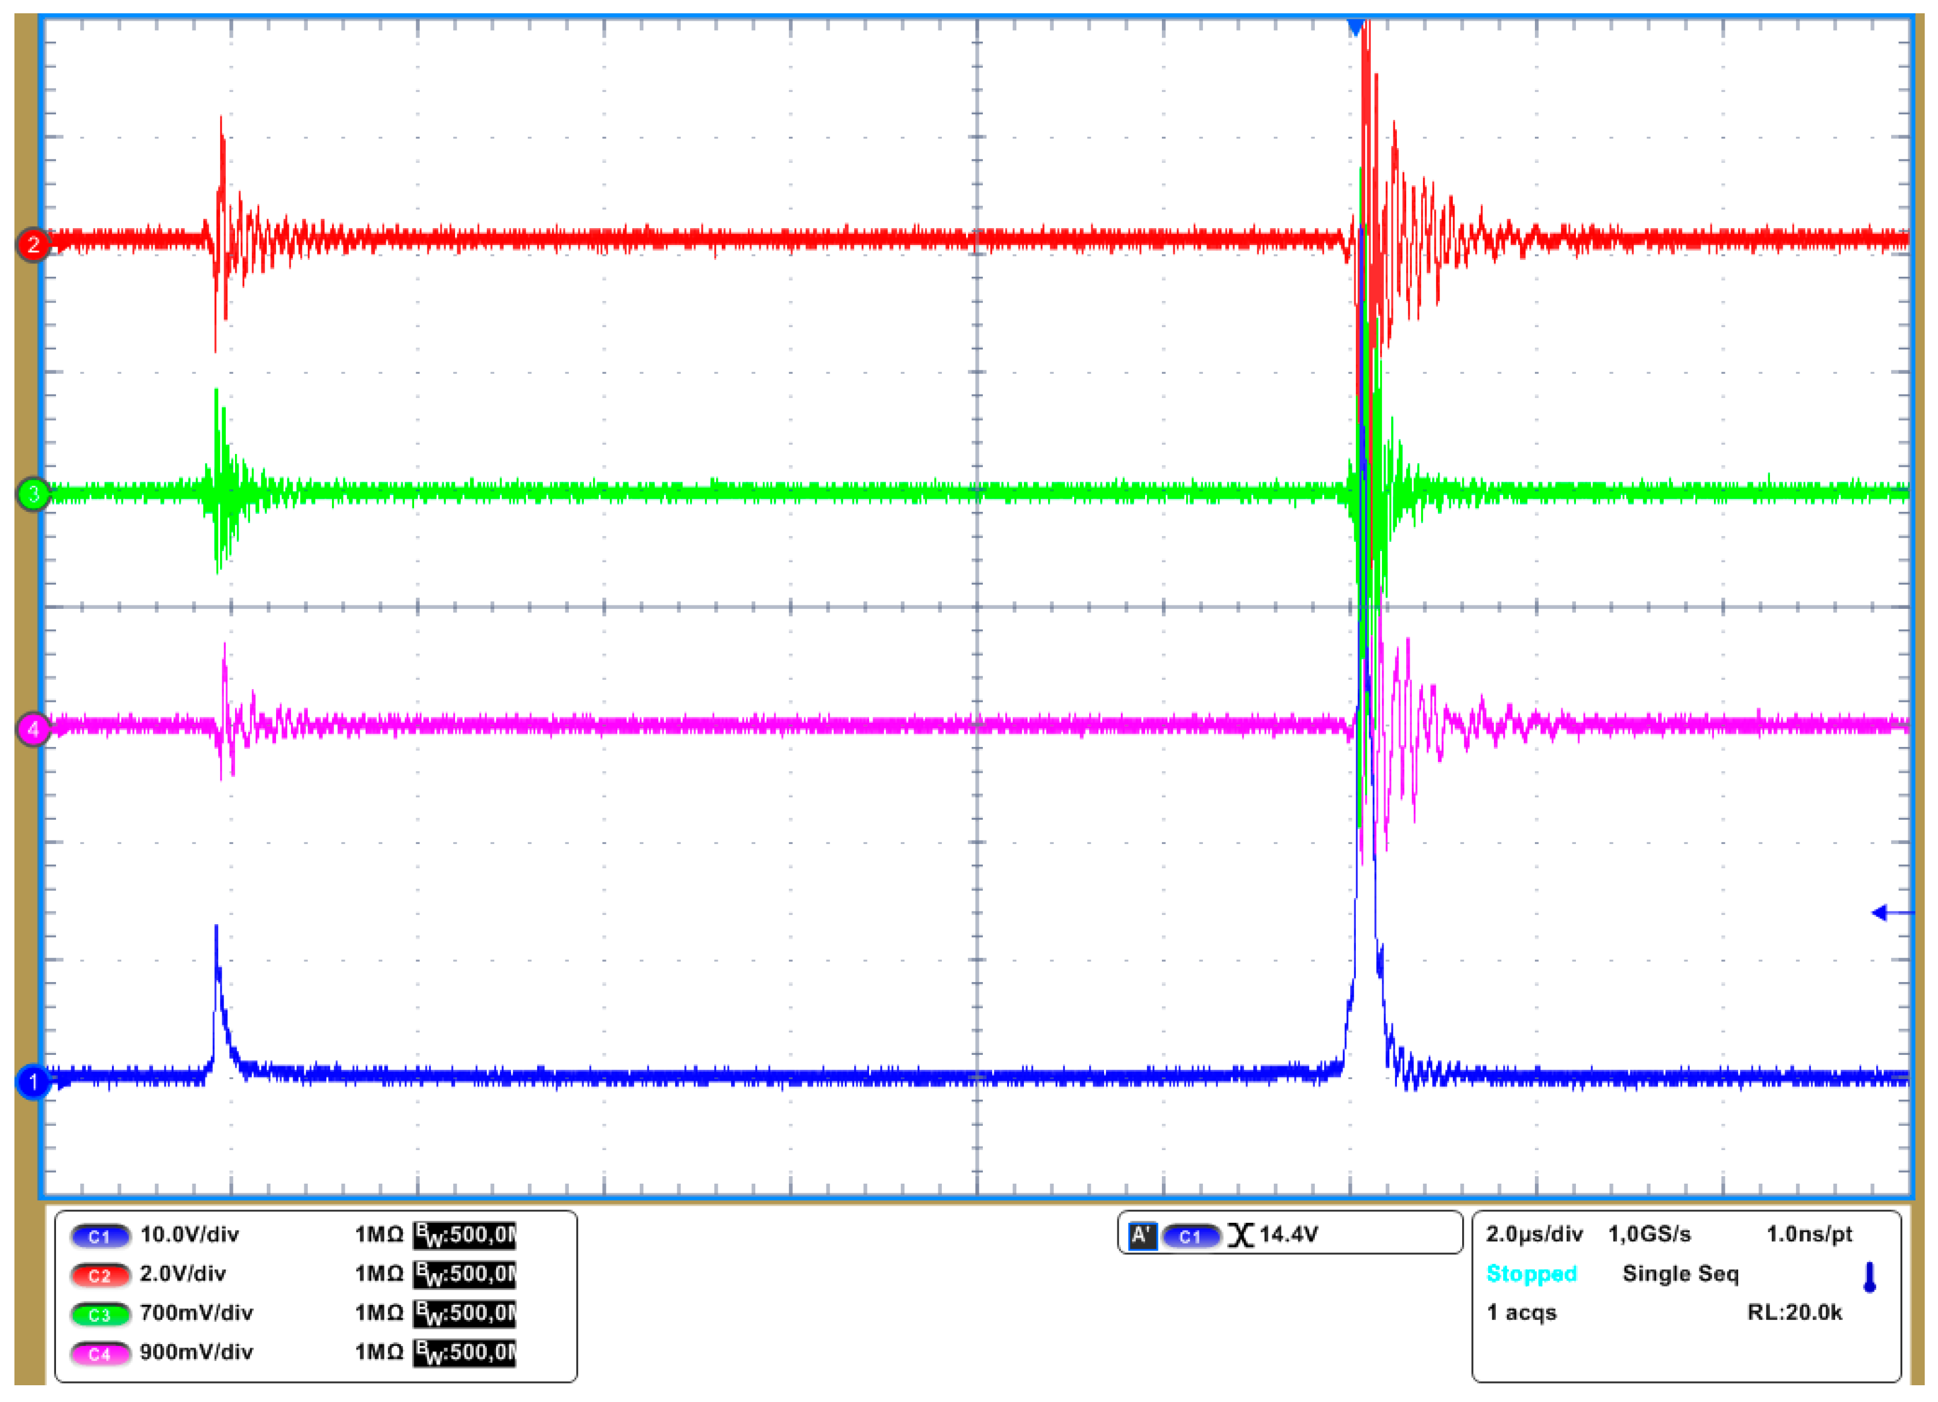The width and height of the screenshot is (1938, 1402).
Task: Click the magenta channel 4 ground marker
Action: tap(33, 729)
